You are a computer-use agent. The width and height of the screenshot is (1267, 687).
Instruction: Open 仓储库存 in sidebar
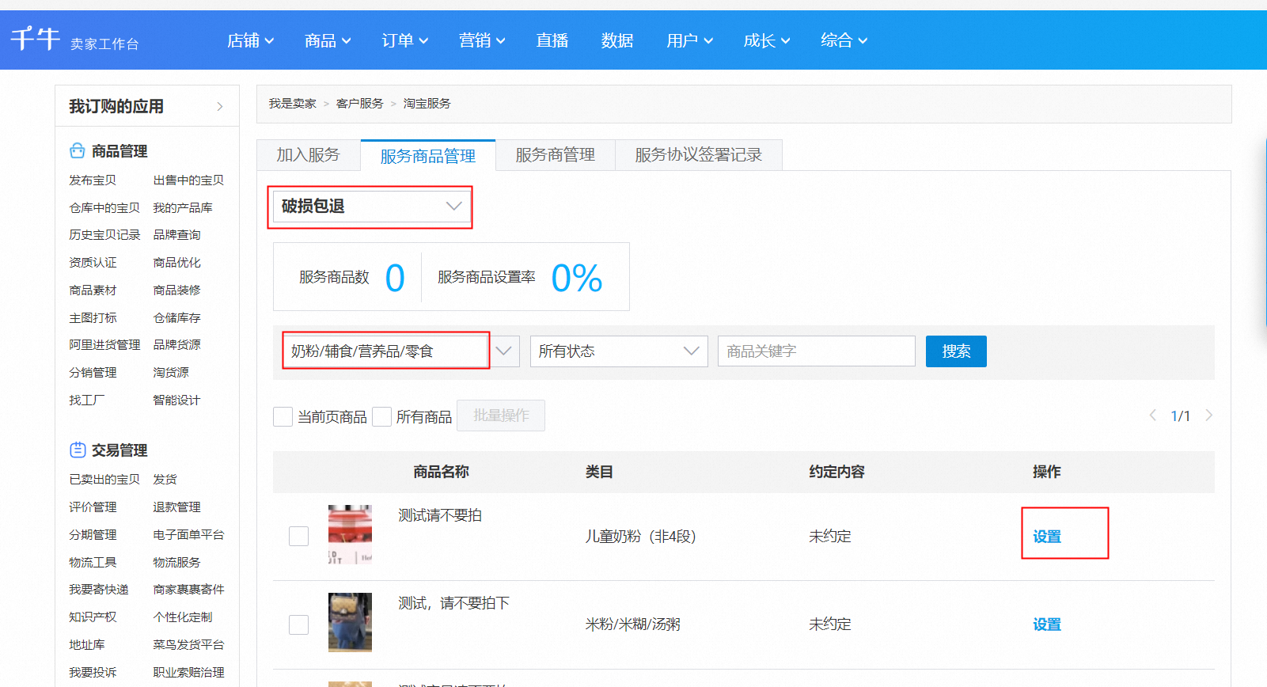tap(176, 318)
